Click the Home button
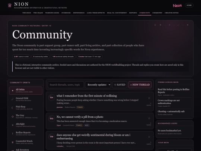The height and width of the screenshot is (151, 201). coord(189,5)
